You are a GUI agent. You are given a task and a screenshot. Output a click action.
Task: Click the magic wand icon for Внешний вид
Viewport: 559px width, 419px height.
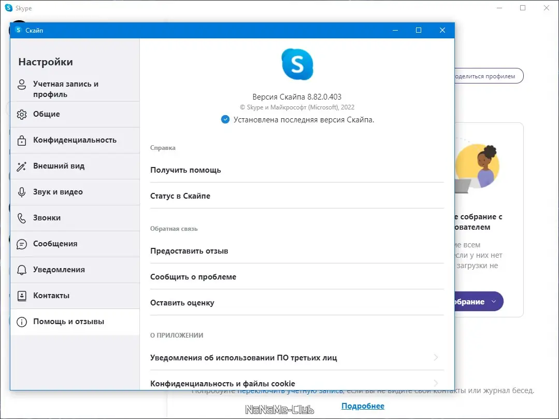(x=22, y=166)
